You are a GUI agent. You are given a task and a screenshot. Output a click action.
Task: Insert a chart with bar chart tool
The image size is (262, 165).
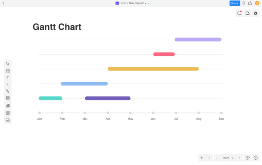(x=8, y=105)
